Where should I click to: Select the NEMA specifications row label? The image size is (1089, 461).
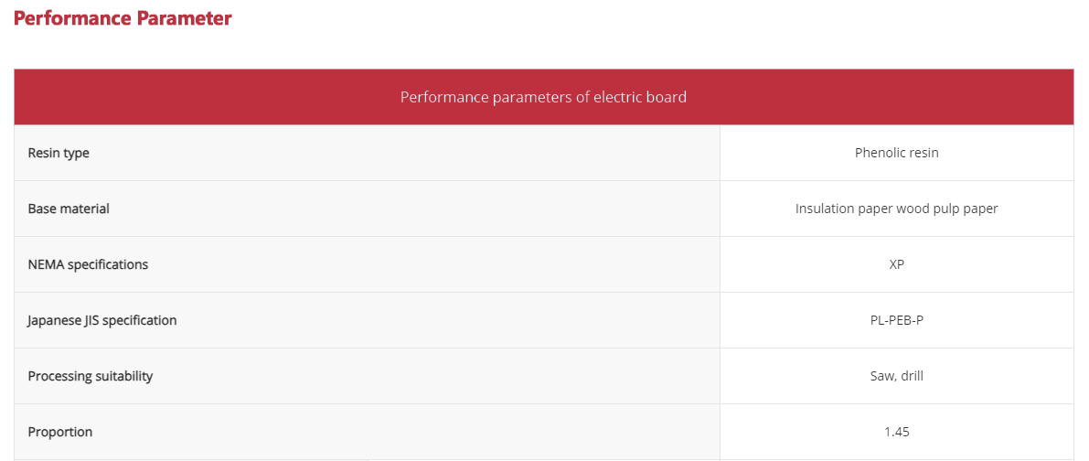click(x=88, y=264)
